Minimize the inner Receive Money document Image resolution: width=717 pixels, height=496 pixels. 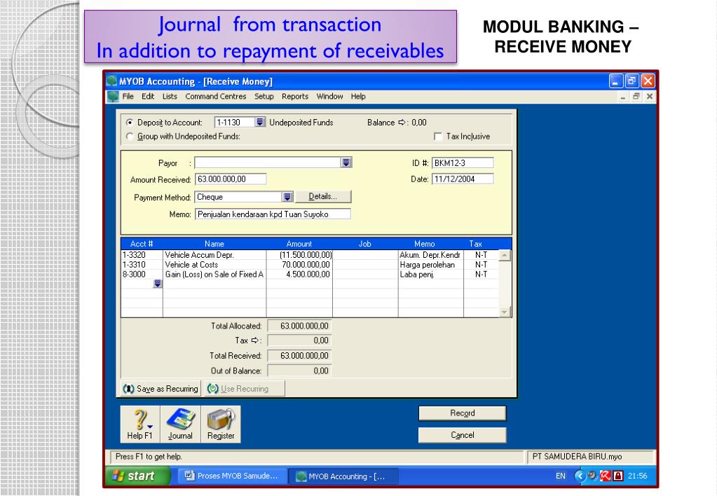[x=623, y=97]
